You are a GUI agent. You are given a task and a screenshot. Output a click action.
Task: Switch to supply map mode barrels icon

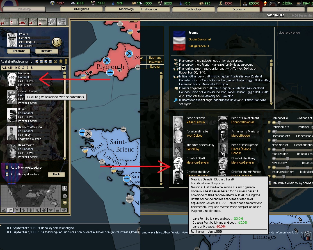click(x=31, y=210)
